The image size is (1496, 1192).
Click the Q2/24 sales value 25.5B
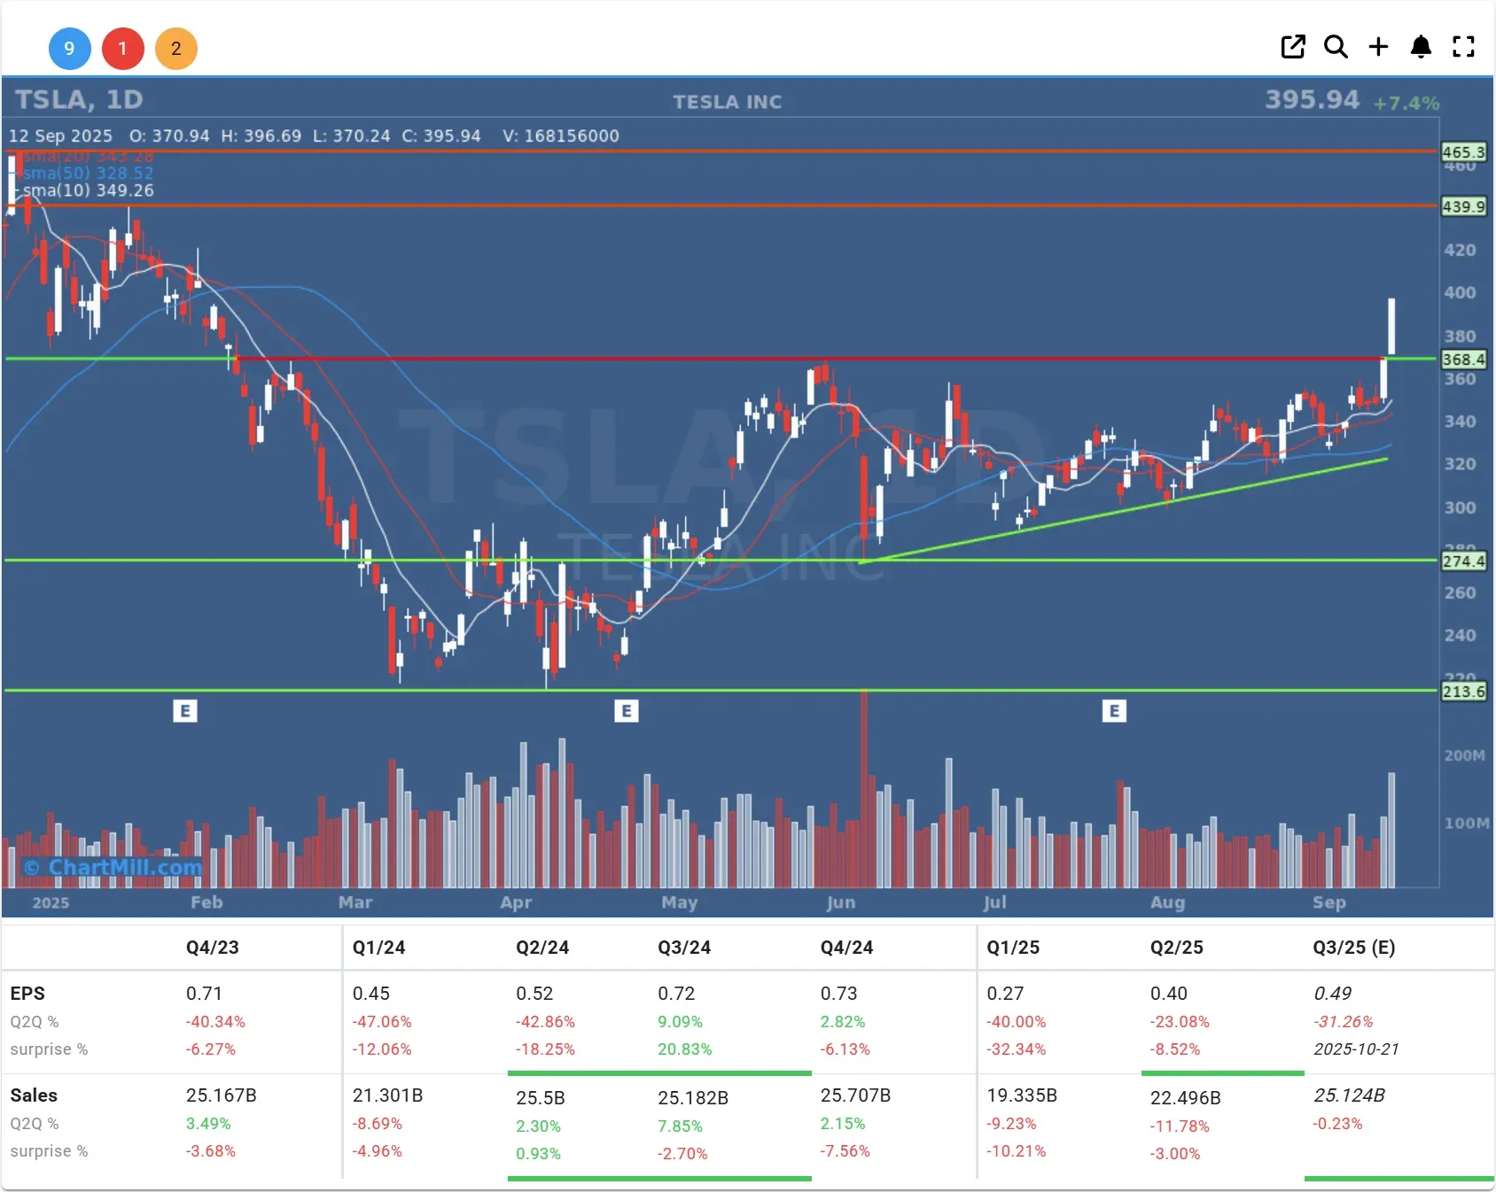click(541, 1098)
